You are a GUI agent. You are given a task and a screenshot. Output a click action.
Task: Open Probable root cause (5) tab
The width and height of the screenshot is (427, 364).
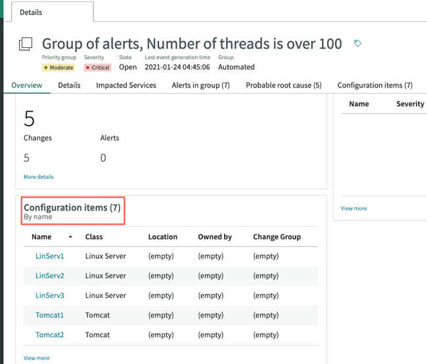click(x=284, y=85)
